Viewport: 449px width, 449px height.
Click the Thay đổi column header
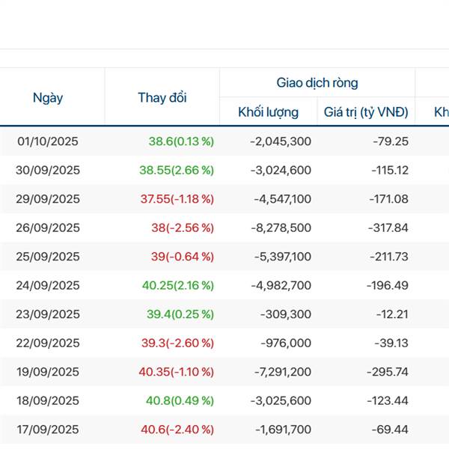pos(162,97)
